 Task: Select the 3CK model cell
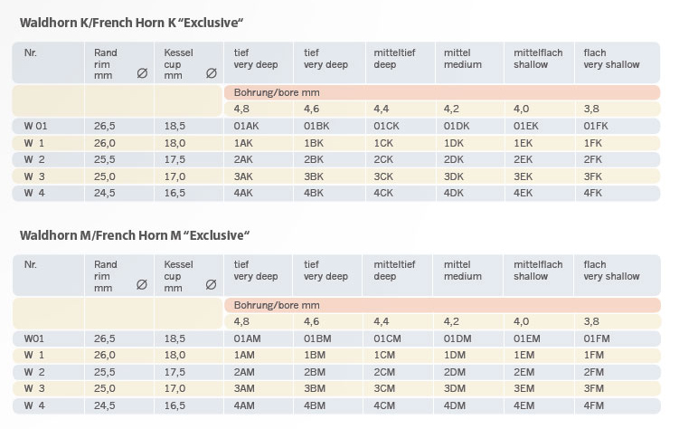coord(383,176)
